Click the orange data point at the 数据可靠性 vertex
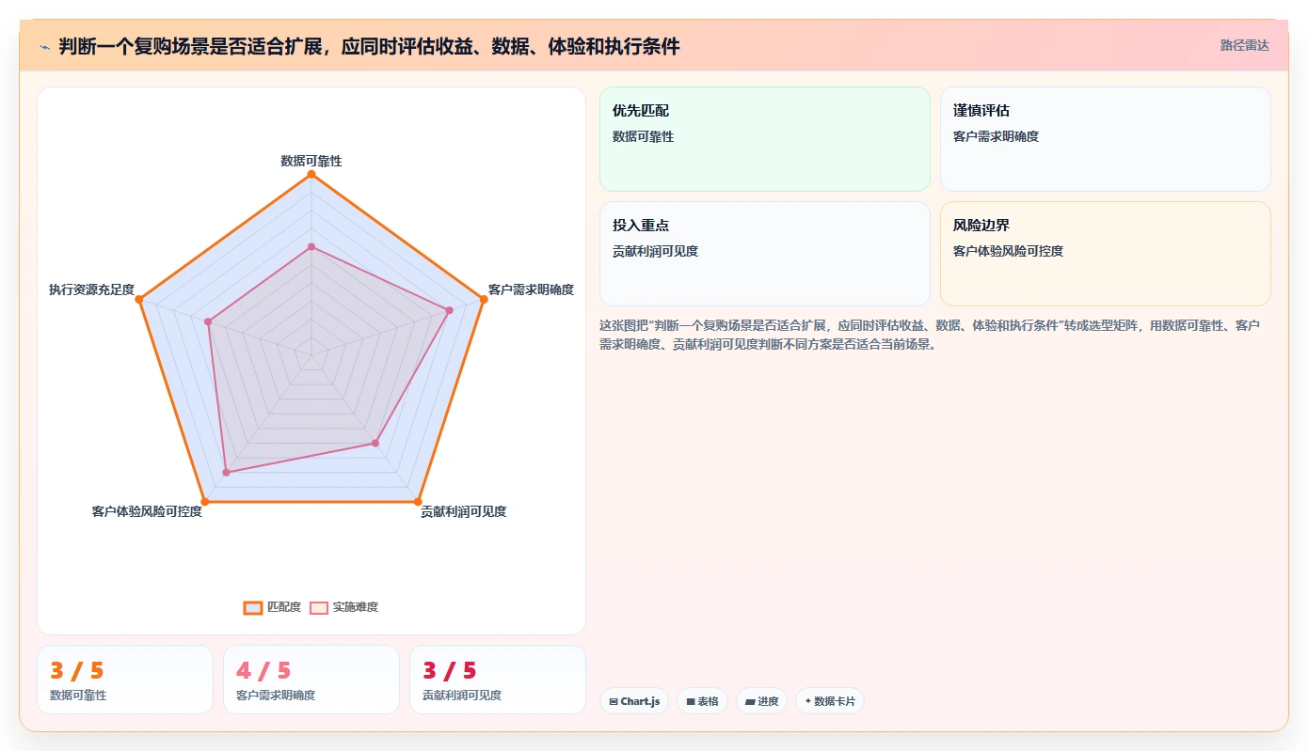The height and width of the screenshot is (751, 1308). (311, 174)
